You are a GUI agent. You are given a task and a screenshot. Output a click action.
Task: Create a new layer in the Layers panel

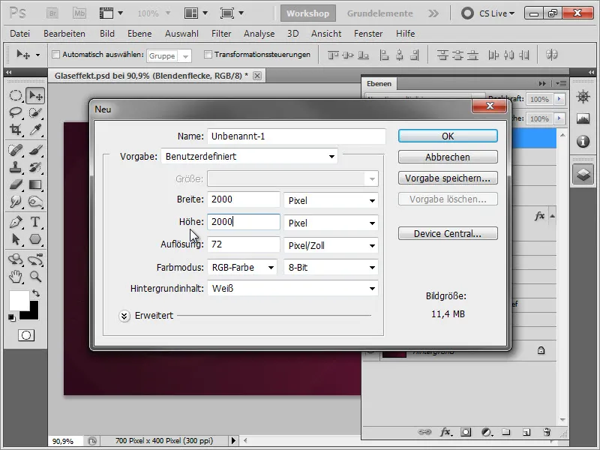[526, 432]
